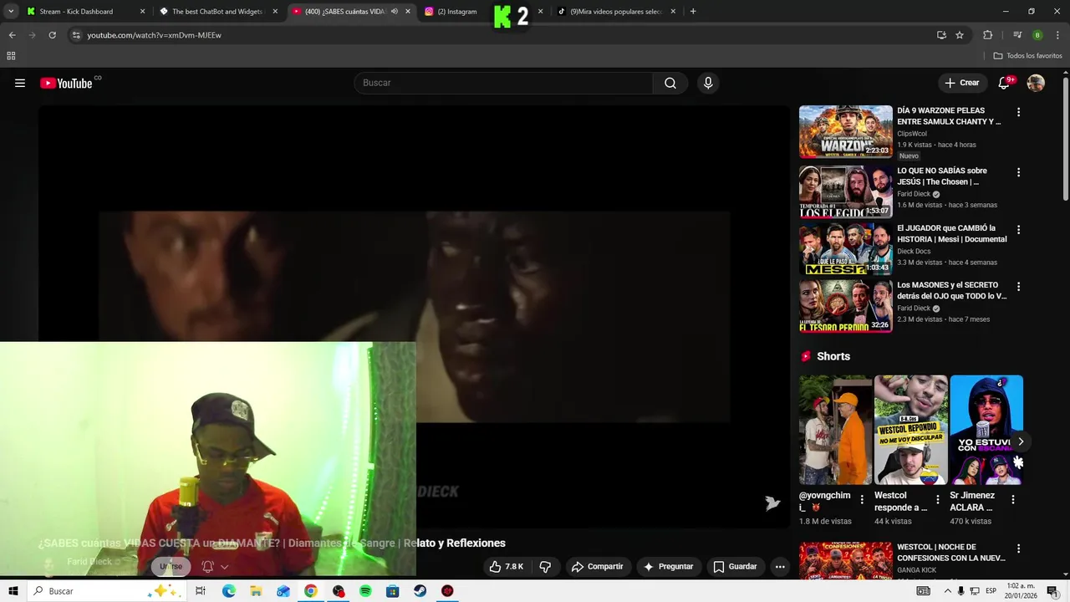Open options for WESTCOL NOCHE DE CONFESIONES

(1018, 548)
